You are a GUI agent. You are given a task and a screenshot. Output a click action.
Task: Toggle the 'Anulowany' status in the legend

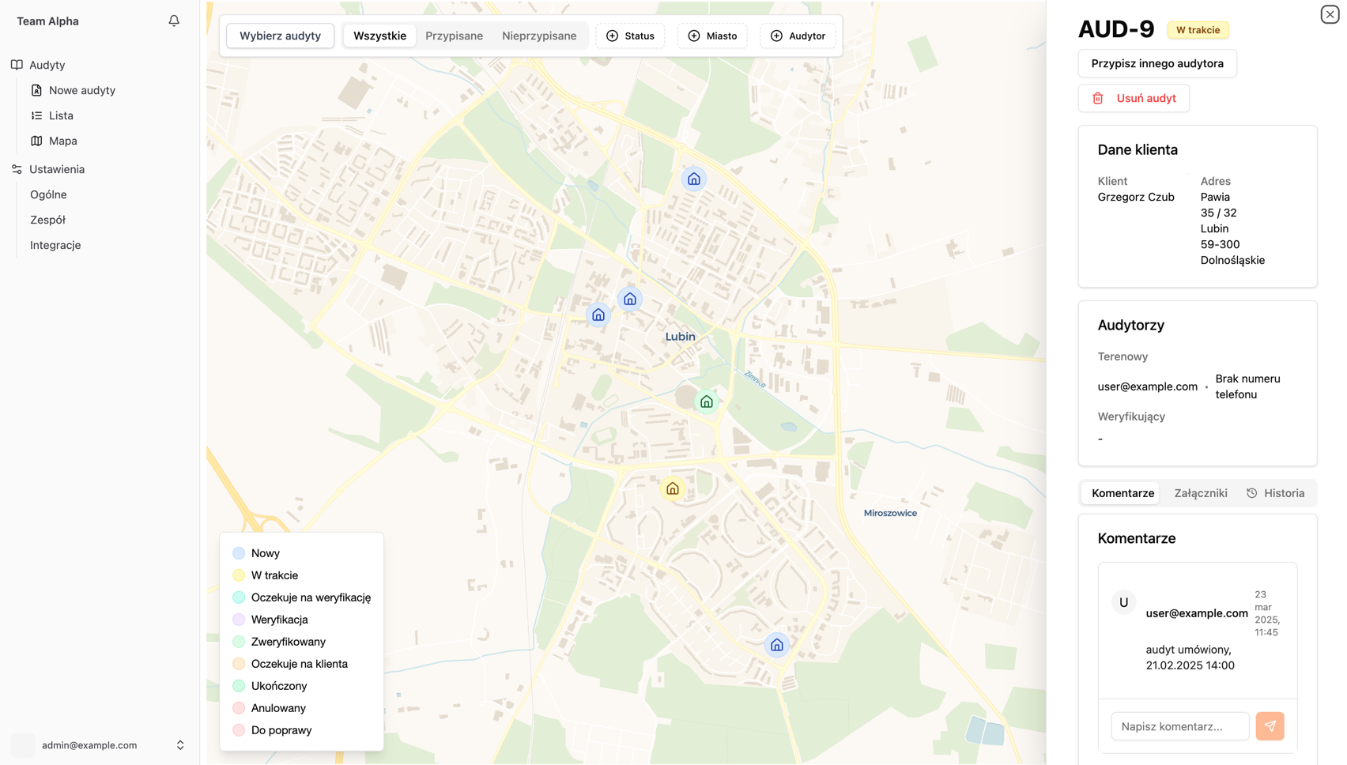coord(239,708)
